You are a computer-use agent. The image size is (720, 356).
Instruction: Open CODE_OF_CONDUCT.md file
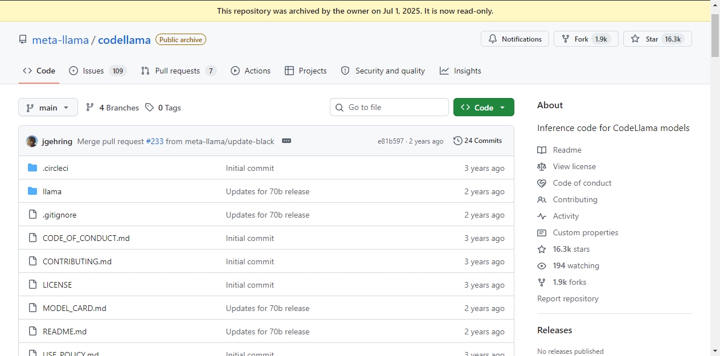(x=86, y=238)
